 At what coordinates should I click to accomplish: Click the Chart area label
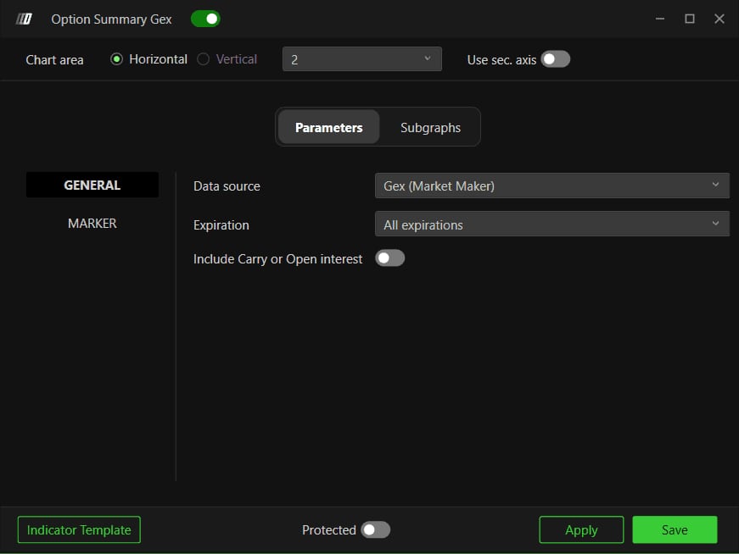coord(54,60)
